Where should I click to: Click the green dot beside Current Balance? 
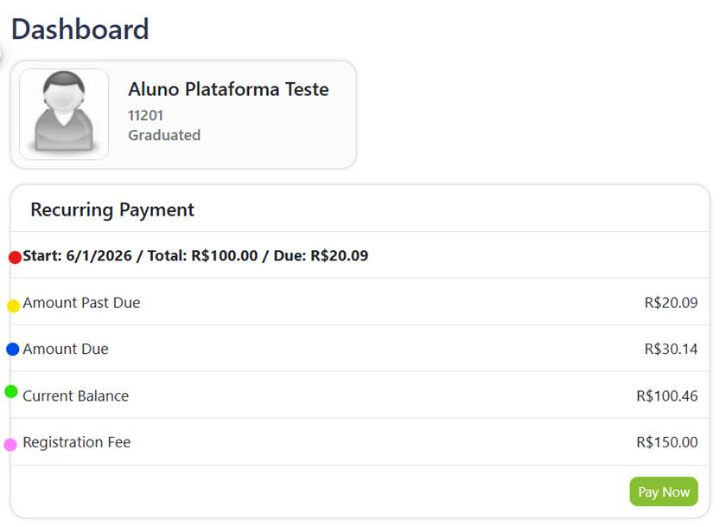point(11,392)
